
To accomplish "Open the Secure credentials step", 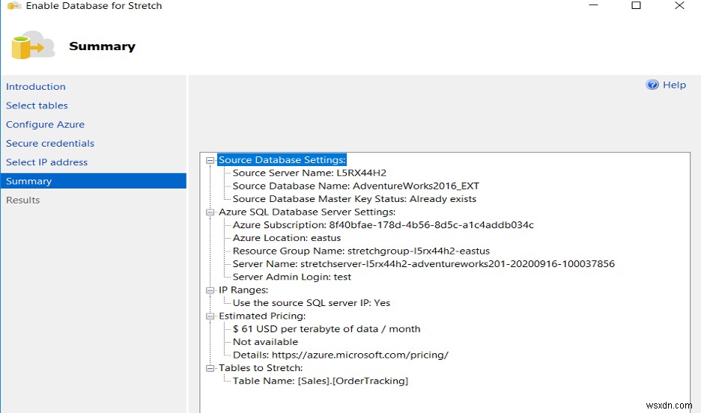I will tap(50, 143).
